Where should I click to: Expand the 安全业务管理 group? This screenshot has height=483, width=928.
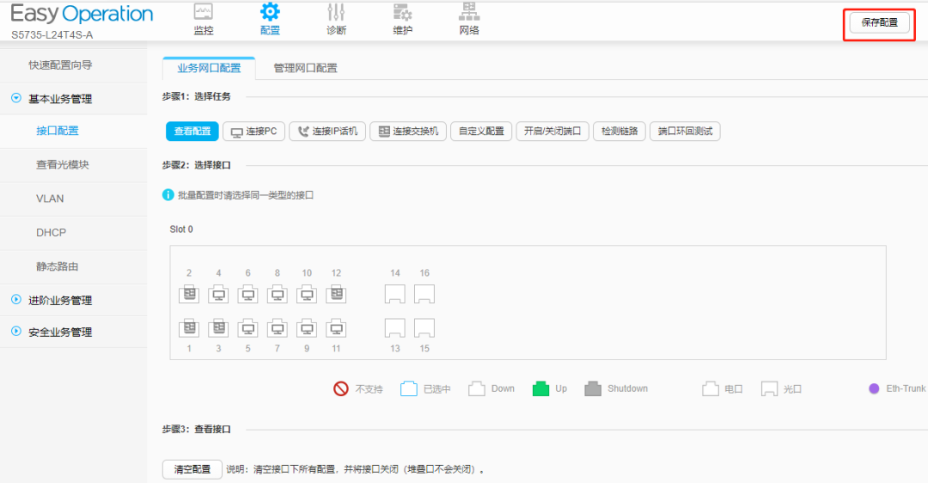tap(16, 332)
